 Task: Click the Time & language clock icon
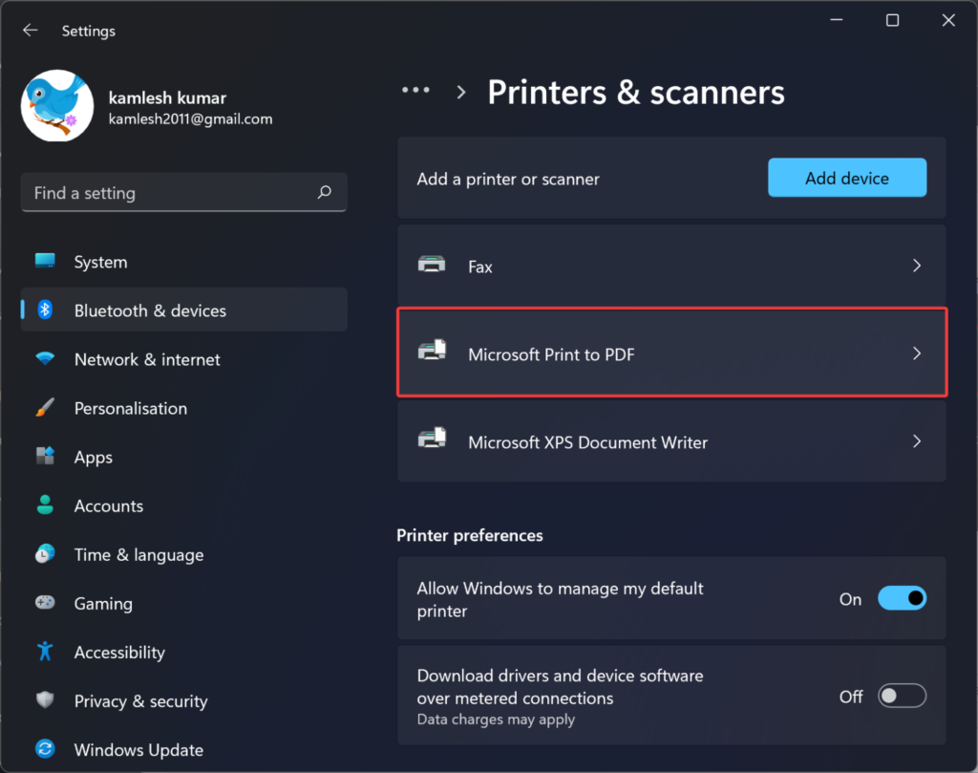pyautogui.click(x=45, y=553)
